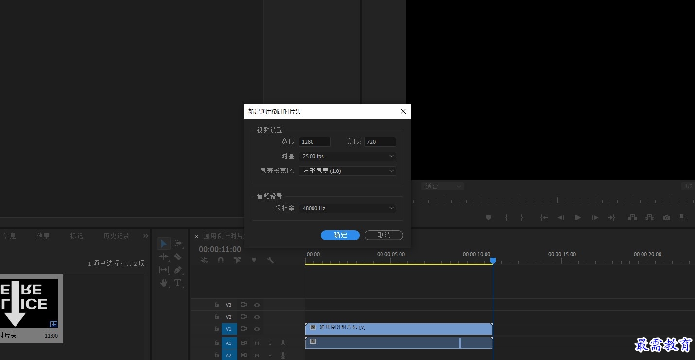Target the V1 track header

click(229, 329)
